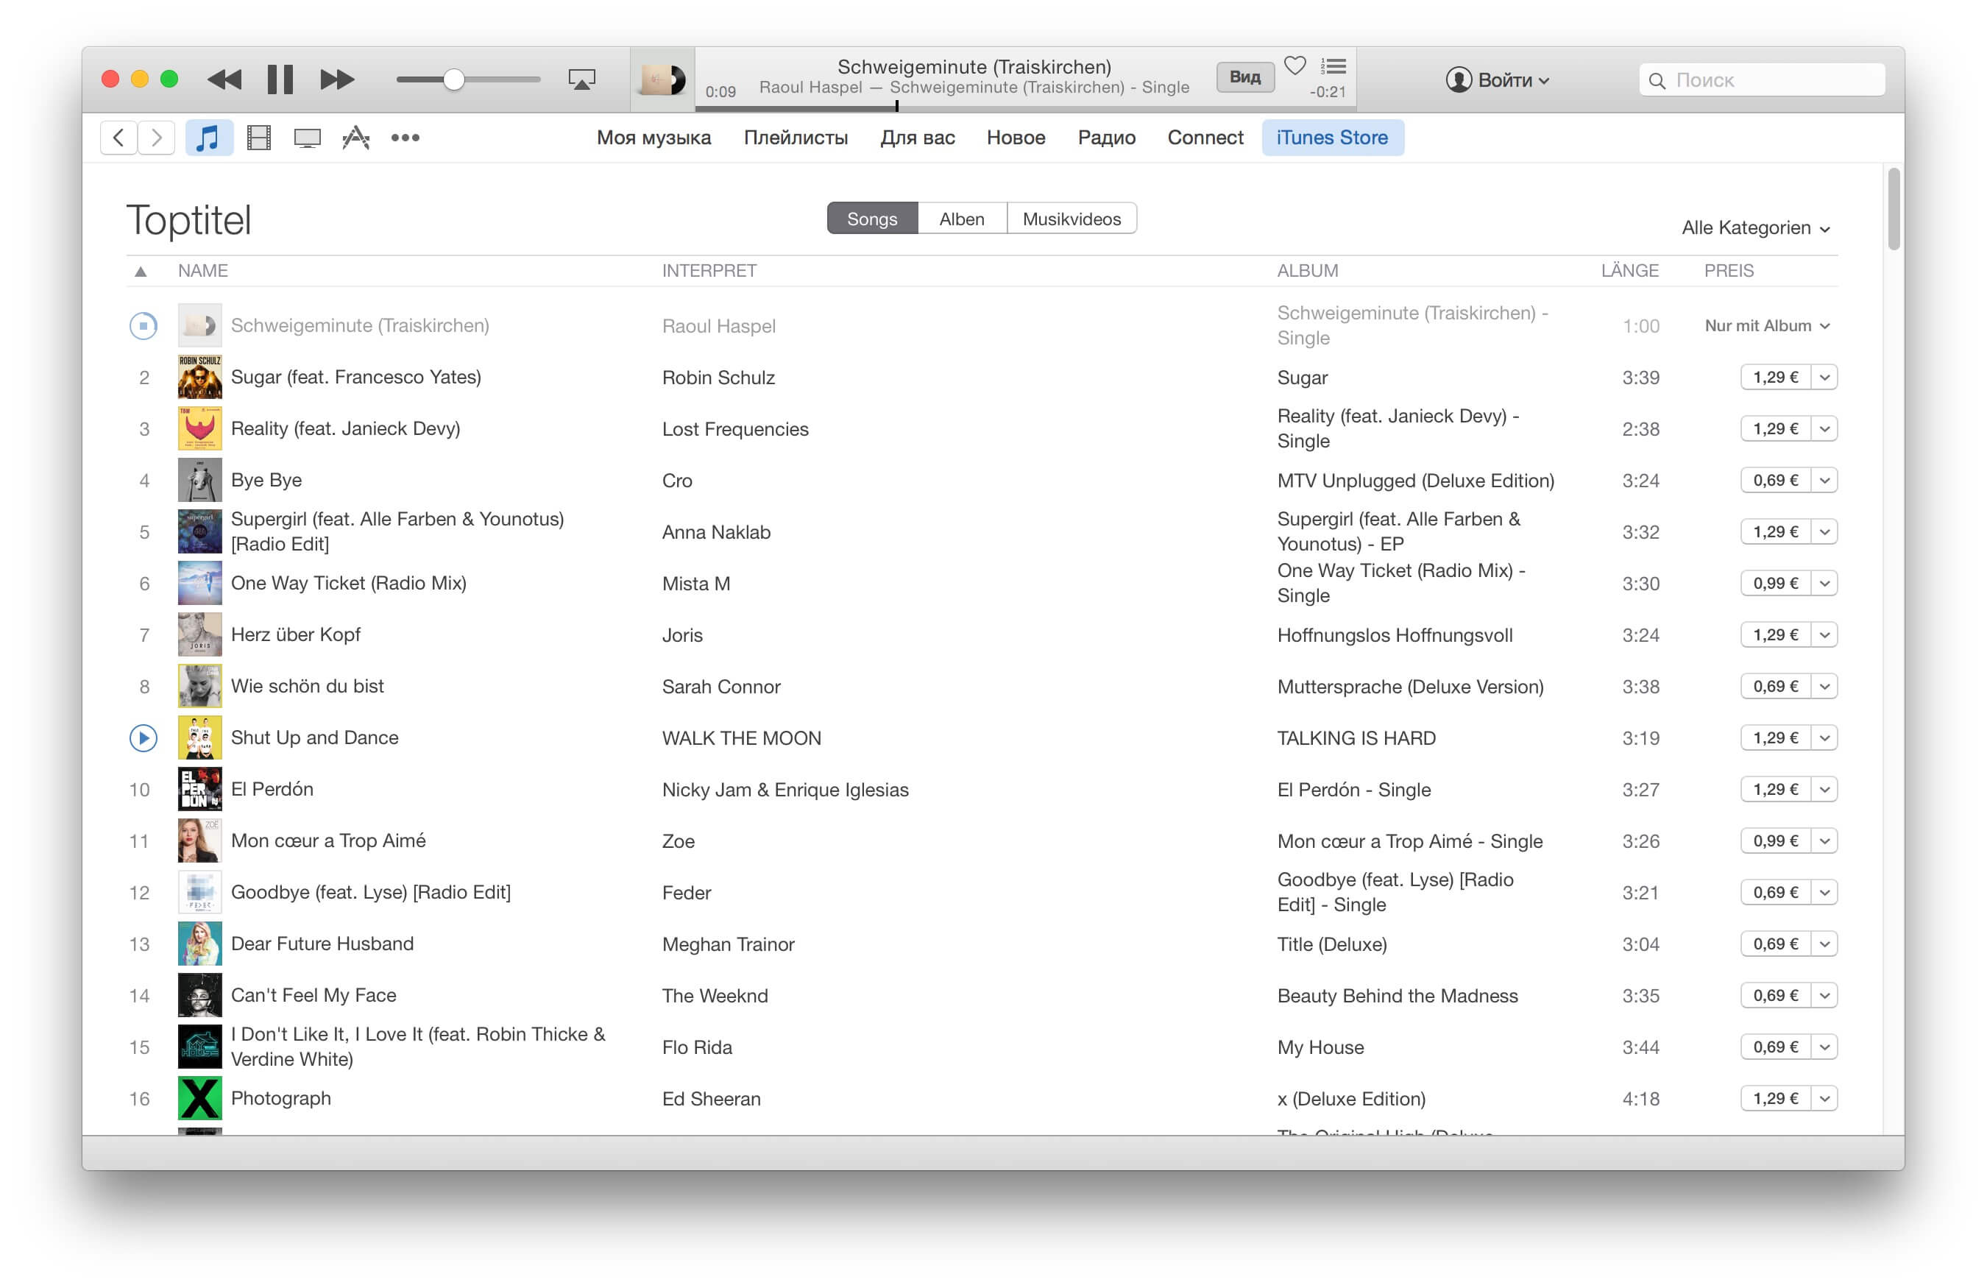Open Photograph green X album artwork
The width and height of the screenshot is (1987, 1288).
(199, 1099)
